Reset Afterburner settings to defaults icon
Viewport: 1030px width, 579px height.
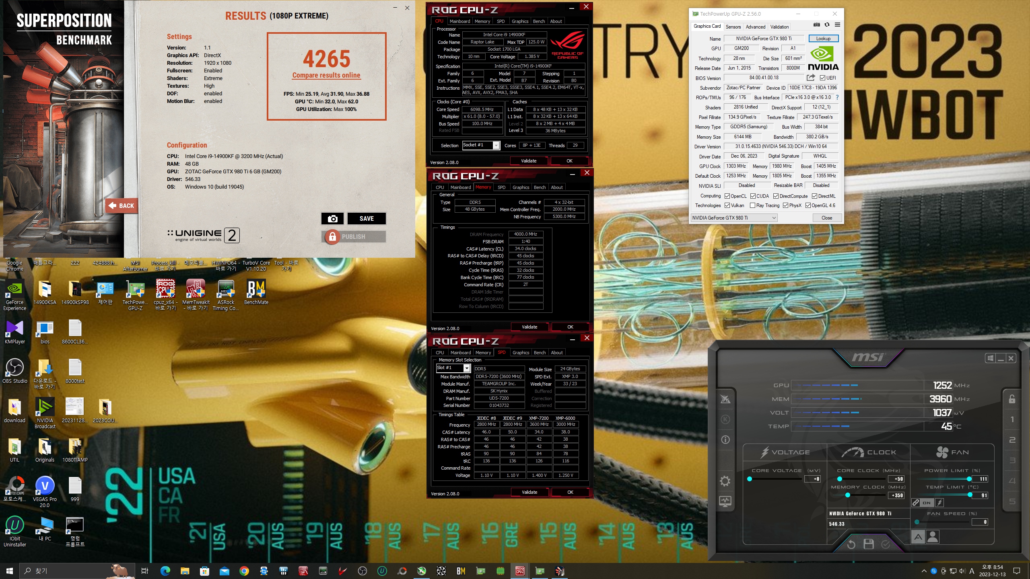pyautogui.click(x=851, y=544)
